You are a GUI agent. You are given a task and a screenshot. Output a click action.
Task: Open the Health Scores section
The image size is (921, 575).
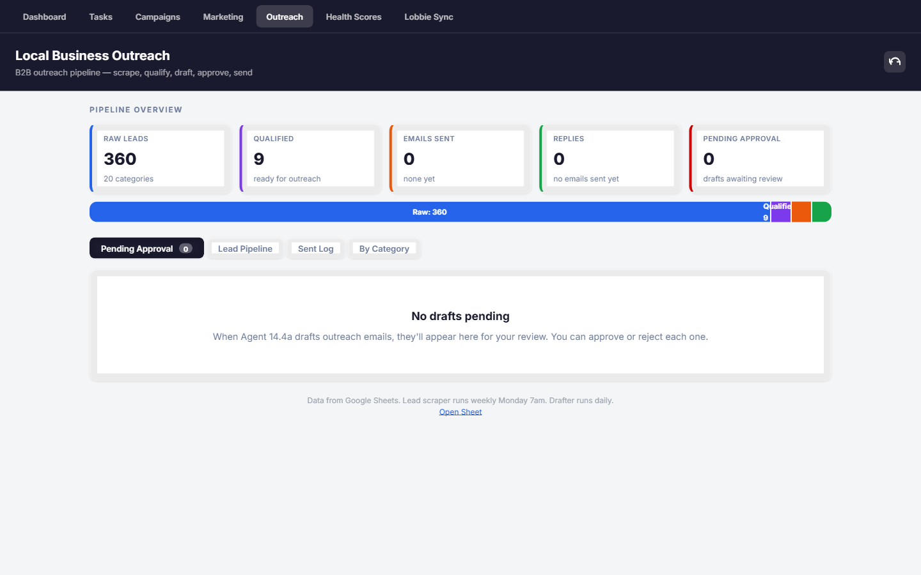click(x=353, y=17)
